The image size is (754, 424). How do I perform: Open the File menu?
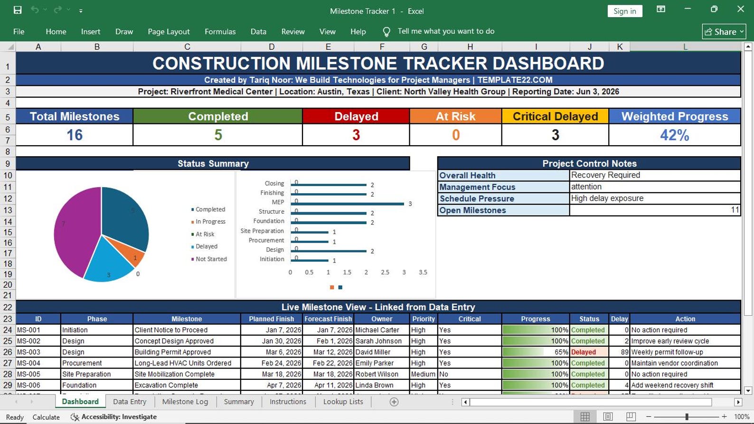[x=19, y=31]
